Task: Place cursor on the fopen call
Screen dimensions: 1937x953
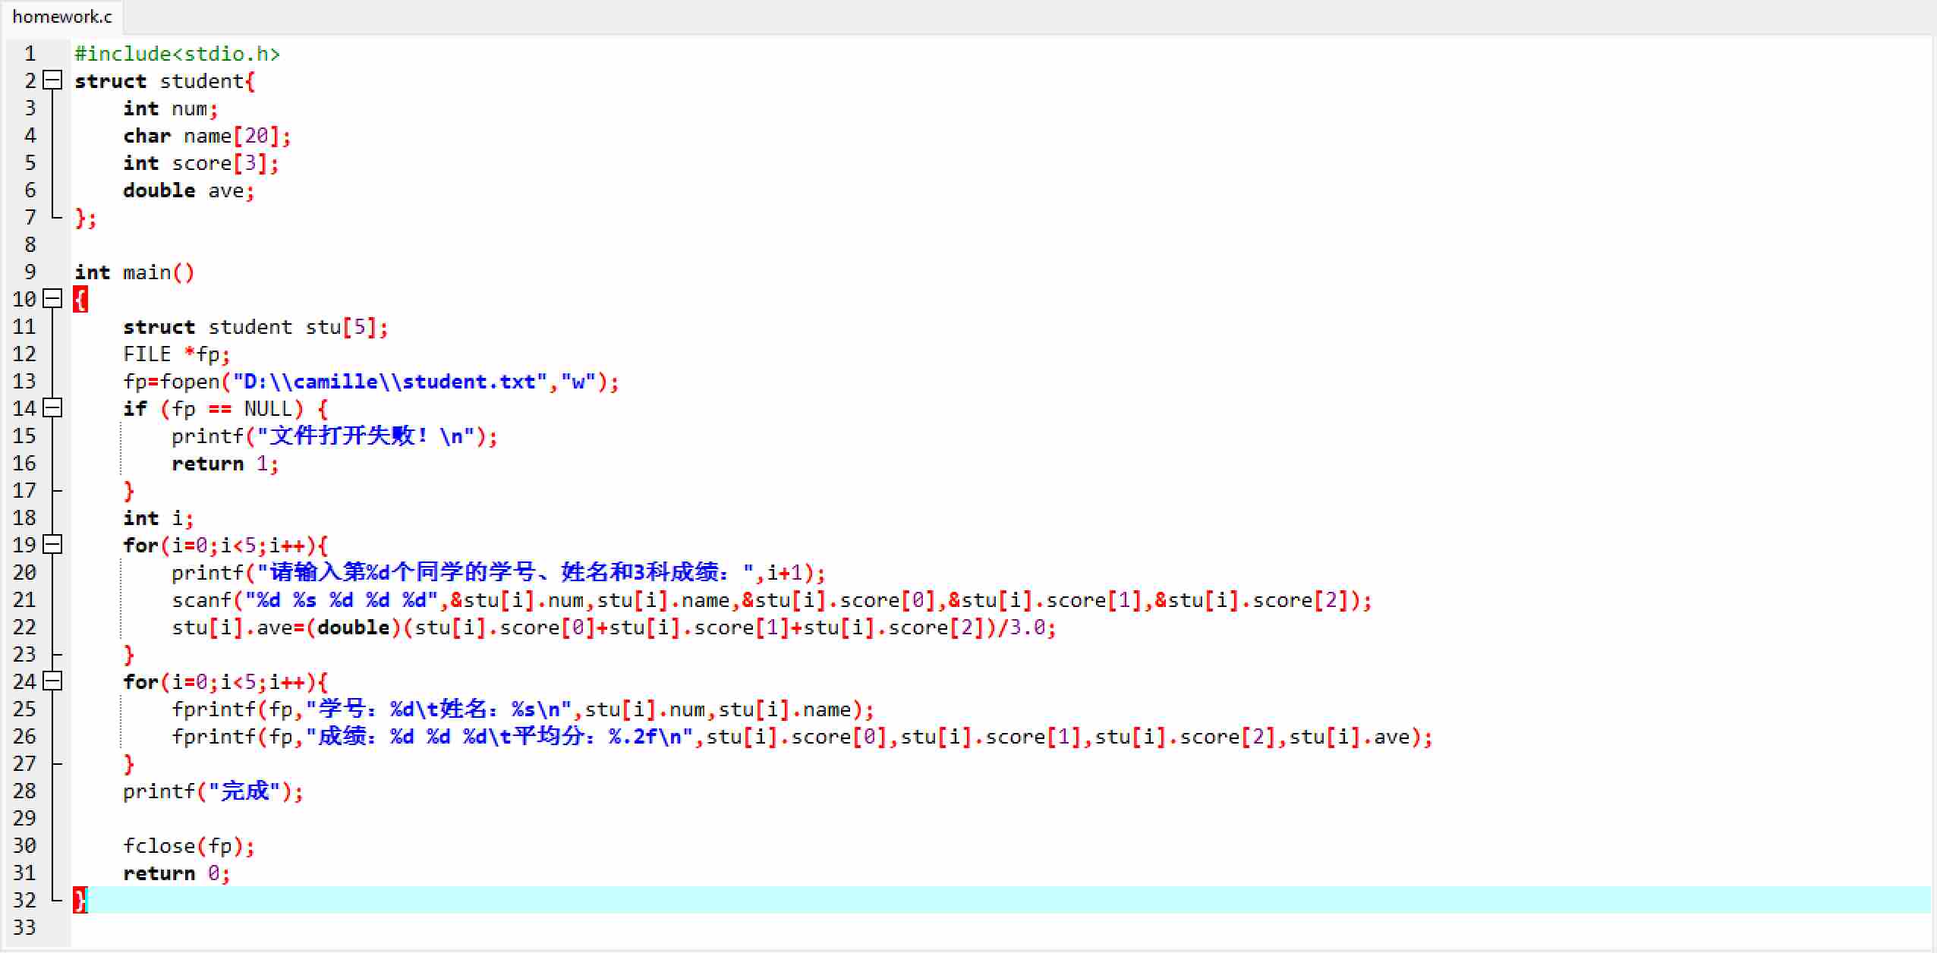Action: pos(190,382)
